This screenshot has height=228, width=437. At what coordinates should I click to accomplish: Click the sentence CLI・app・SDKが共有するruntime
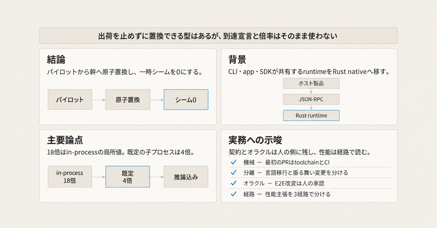coord(309,72)
